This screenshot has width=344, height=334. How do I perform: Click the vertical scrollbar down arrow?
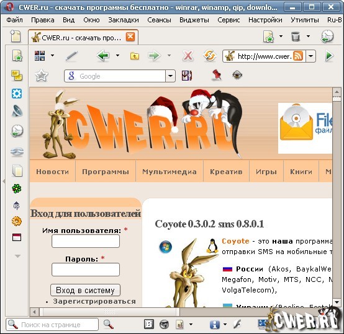[x=337, y=302]
